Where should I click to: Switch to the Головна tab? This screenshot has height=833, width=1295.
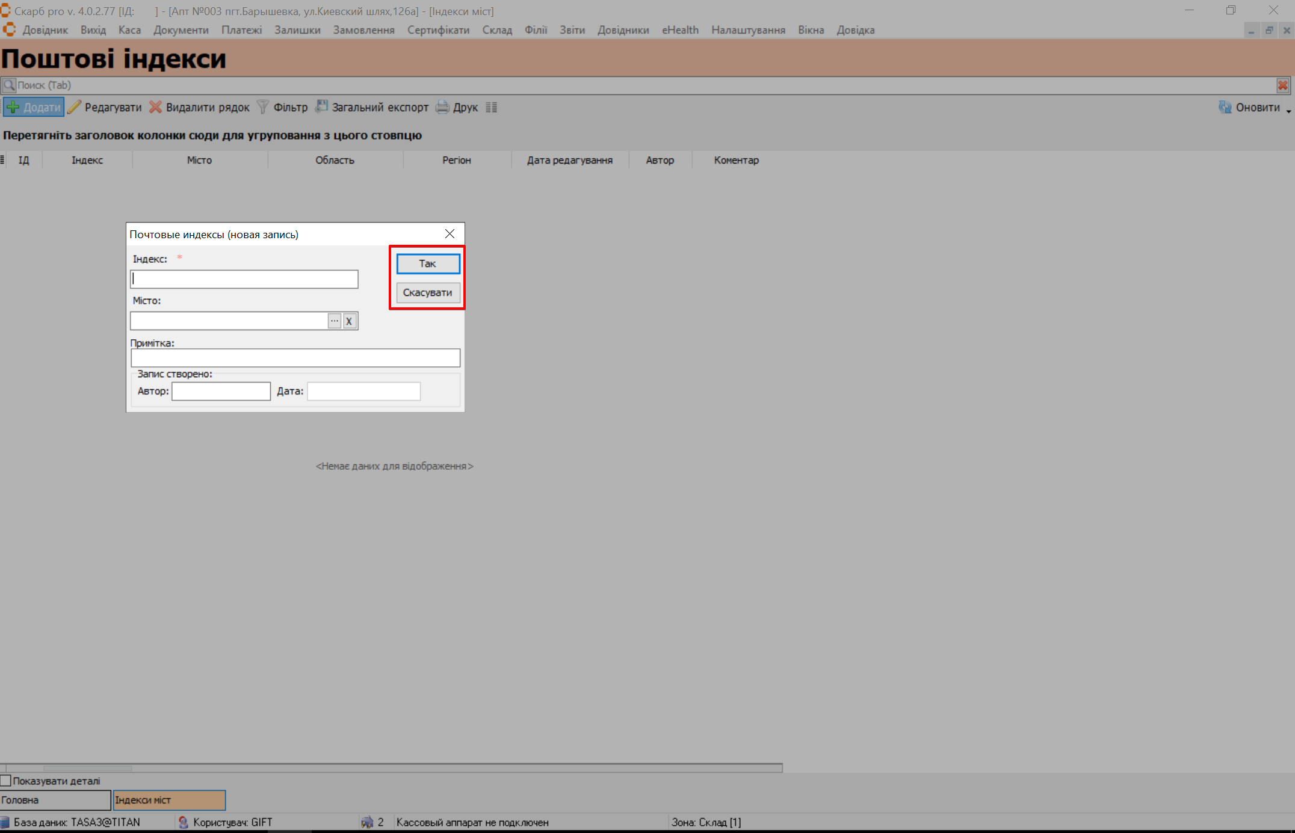click(55, 800)
